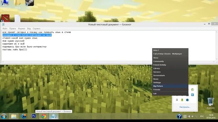Screen dimensions: 218x122
Task: Choose Exit in Steam tray menu
Action: pyautogui.click(x=170, y=94)
